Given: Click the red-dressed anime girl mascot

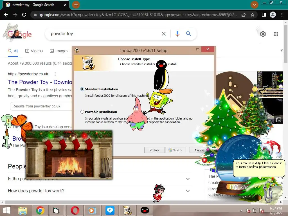Looking at the screenshot, I should coord(159,193).
